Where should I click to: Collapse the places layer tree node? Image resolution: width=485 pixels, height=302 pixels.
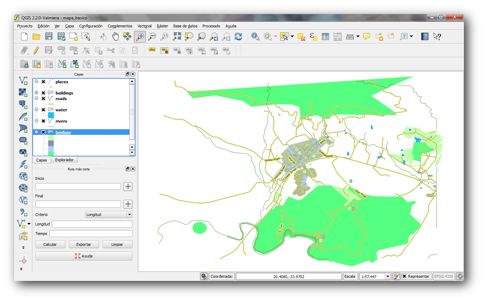click(37, 82)
